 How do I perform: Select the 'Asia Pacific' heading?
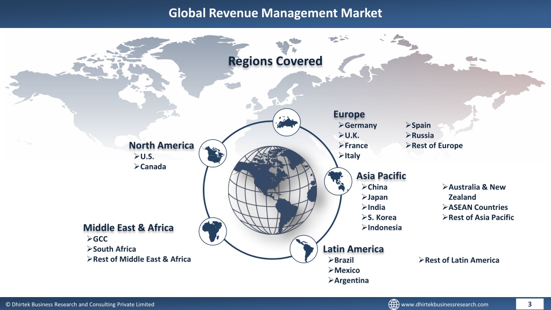click(382, 176)
